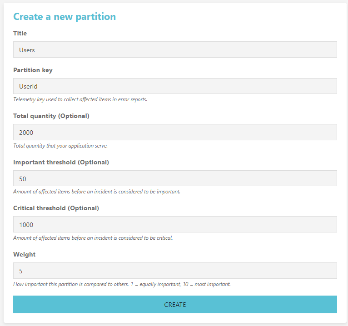348x326 pixels.
Task: Focus the Critical threshold input showing 1000
Action: pos(175,224)
